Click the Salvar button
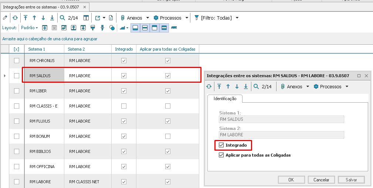 click(351, 180)
